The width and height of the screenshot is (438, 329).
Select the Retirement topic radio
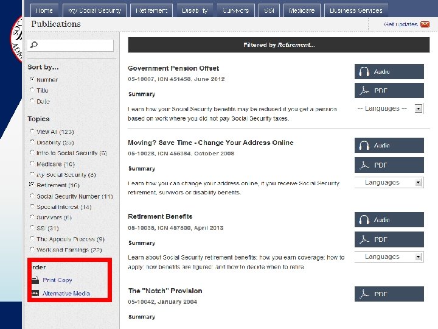click(32, 185)
